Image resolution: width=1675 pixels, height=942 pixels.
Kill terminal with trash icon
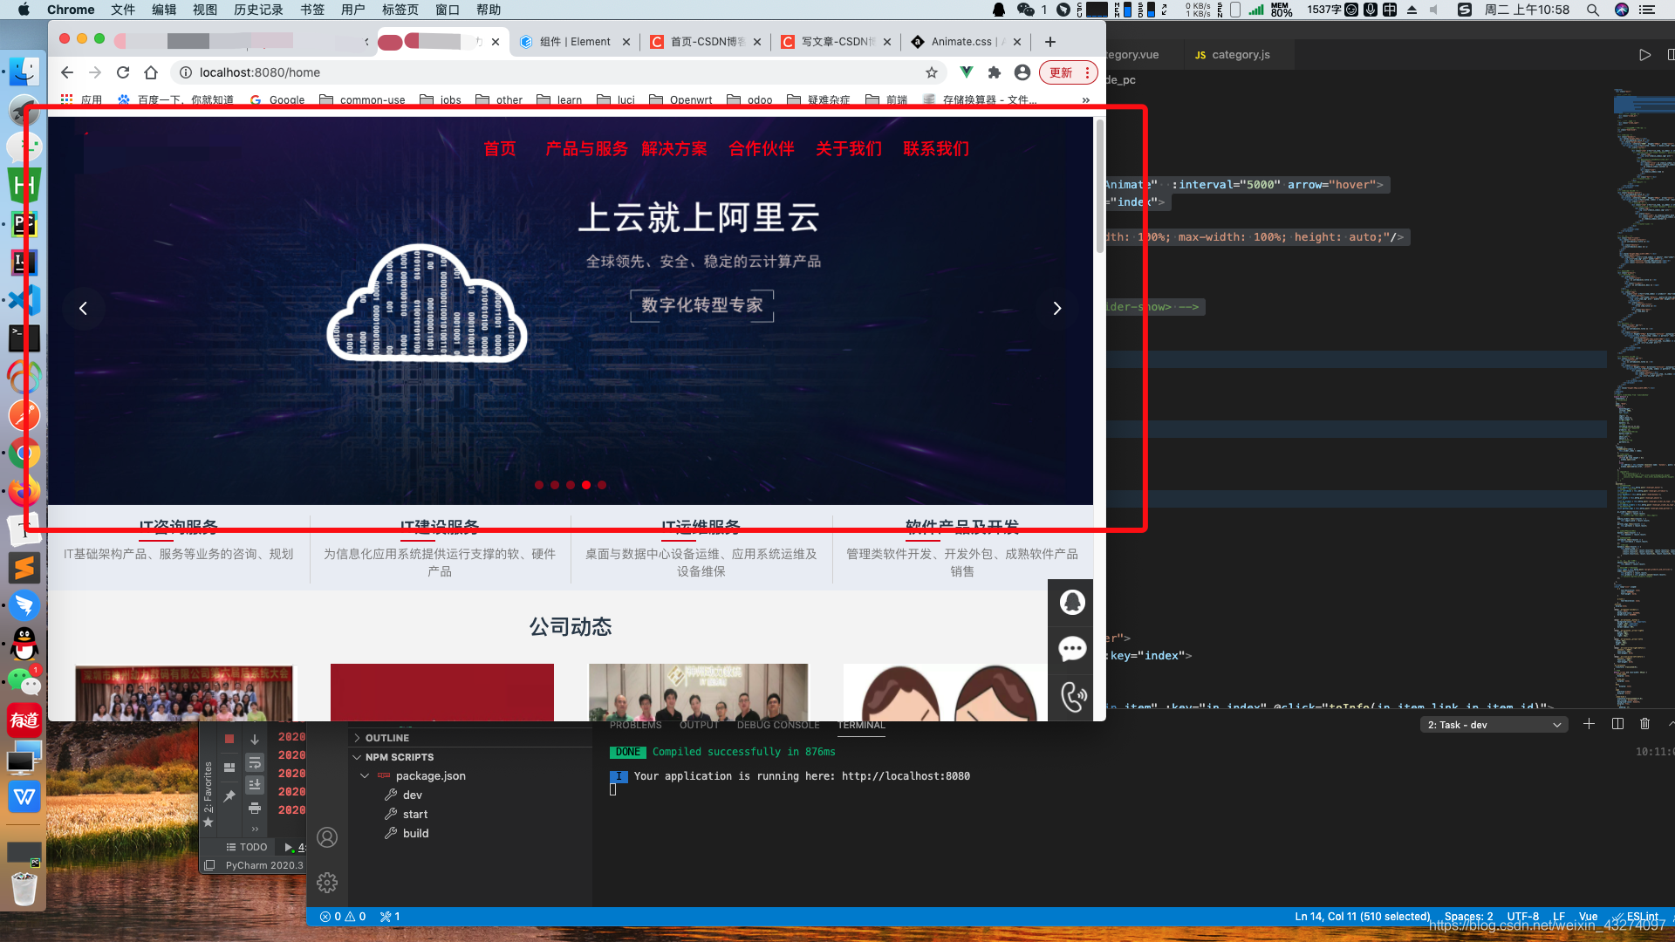point(1644,724)
